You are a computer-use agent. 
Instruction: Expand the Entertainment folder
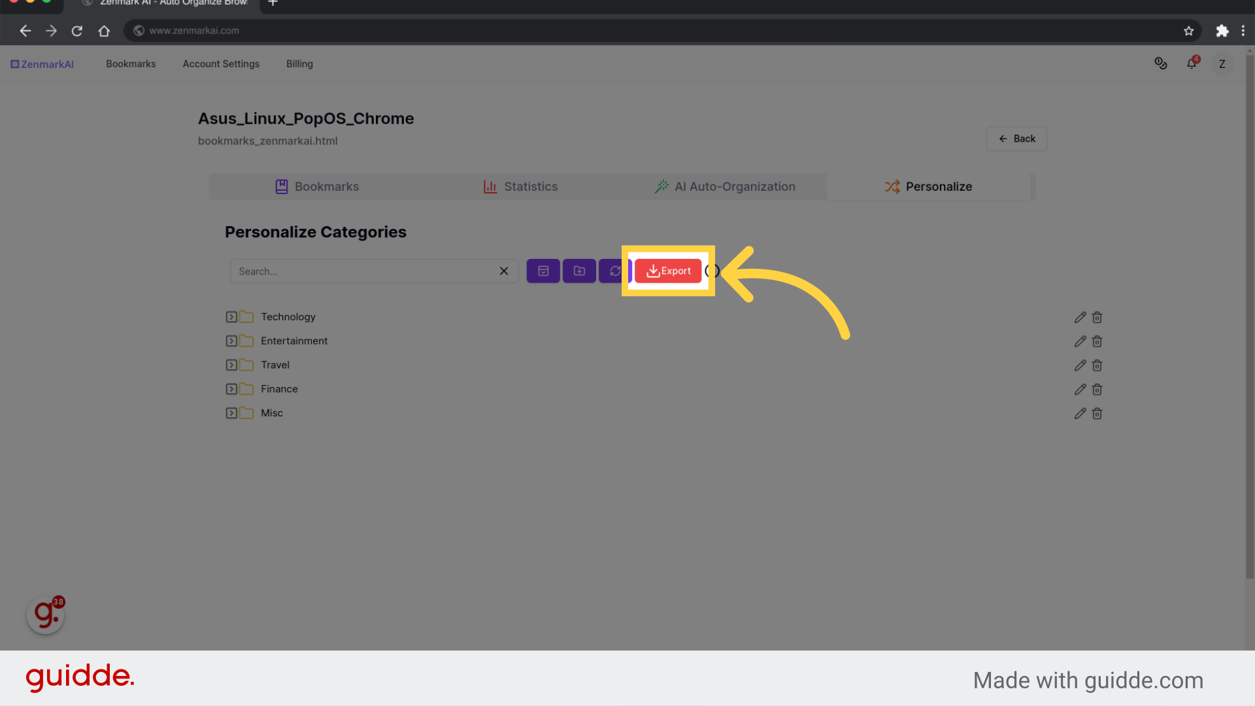click(x=231, y=341)
